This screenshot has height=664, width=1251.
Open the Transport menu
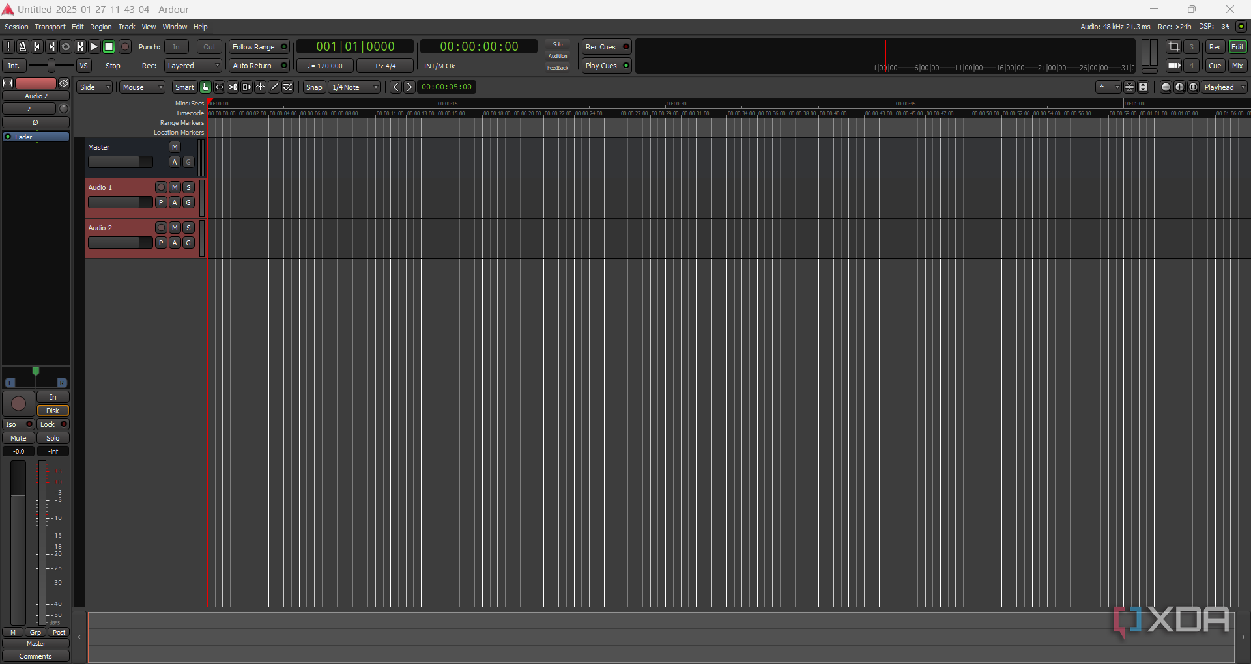coord(50,27)
